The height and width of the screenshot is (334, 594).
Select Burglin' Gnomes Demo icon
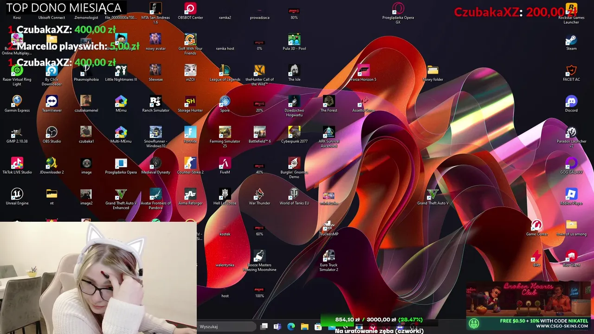tap(294, 163)
